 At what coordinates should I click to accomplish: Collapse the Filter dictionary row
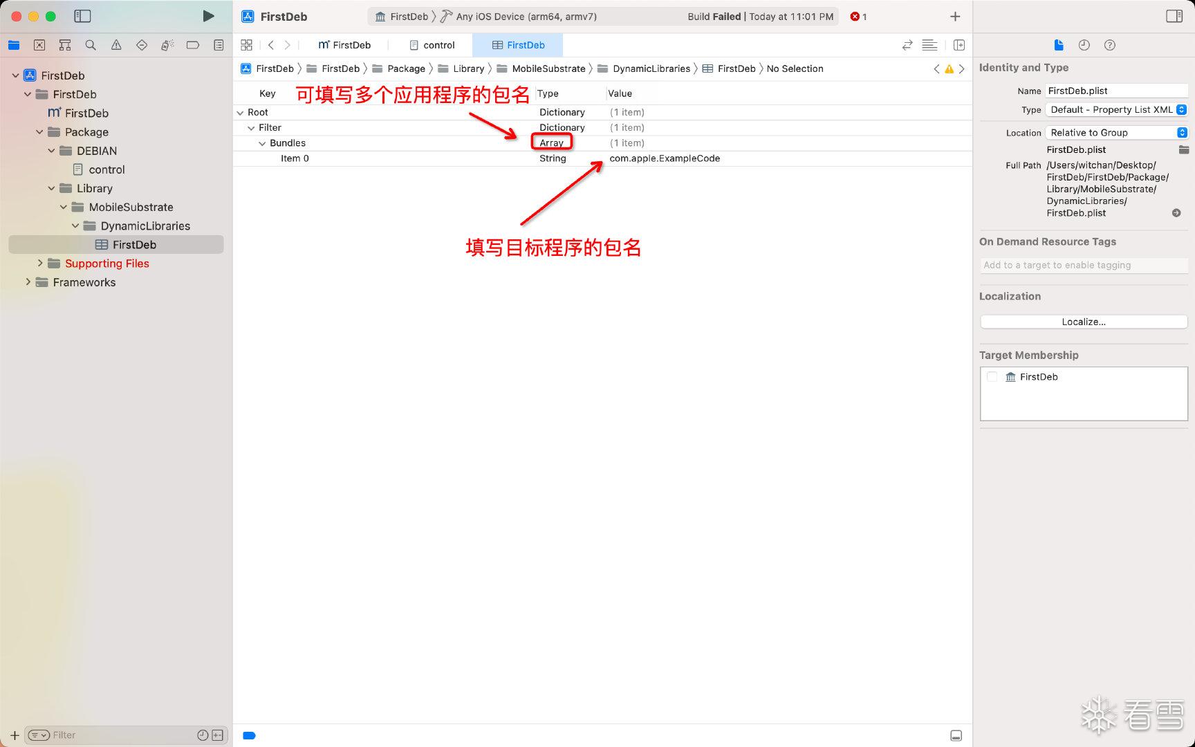251,127
